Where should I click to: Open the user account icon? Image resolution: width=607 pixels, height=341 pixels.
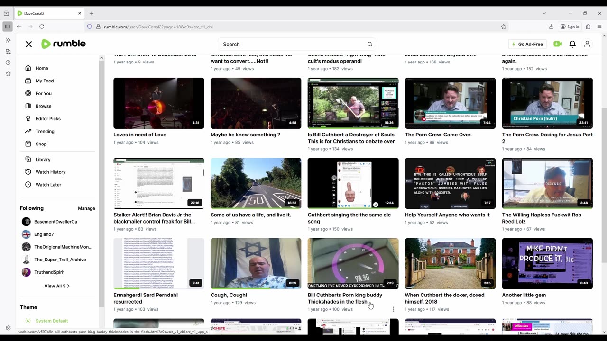point(587,44)
